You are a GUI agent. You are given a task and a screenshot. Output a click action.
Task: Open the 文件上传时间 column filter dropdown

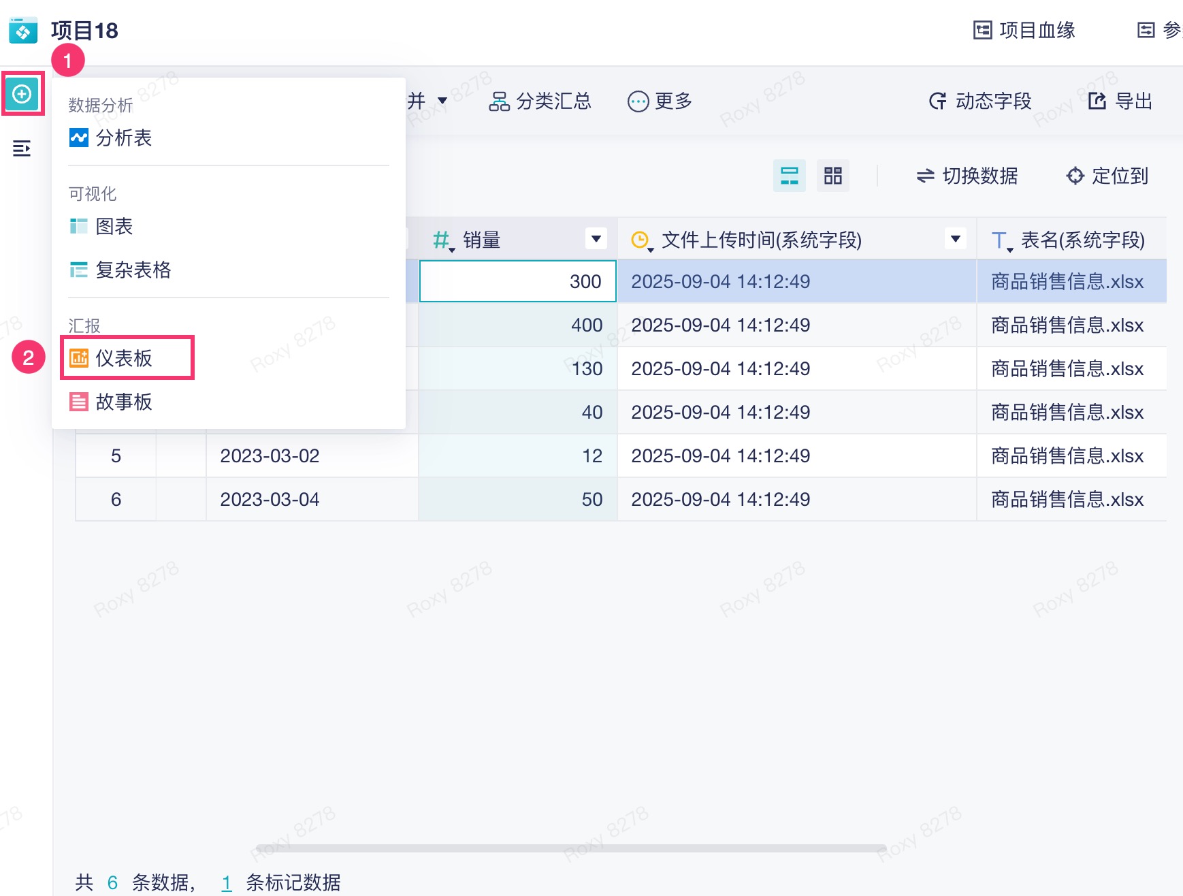[x=956, y=239]
